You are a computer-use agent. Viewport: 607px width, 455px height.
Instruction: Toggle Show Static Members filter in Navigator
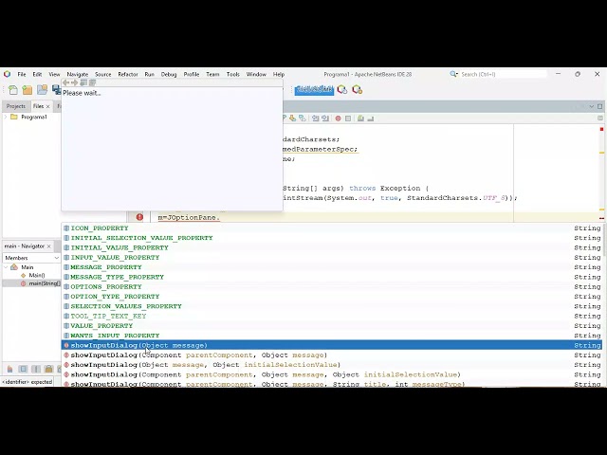coord(36,369)
